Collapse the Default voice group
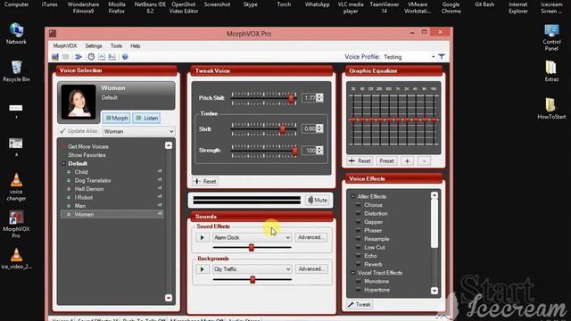 pyautogui.click(x=63, y=163)
